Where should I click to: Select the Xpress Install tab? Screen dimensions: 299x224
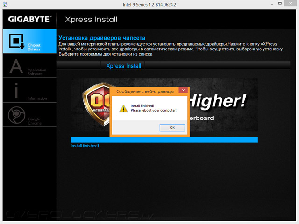click(x=123, y=66)
